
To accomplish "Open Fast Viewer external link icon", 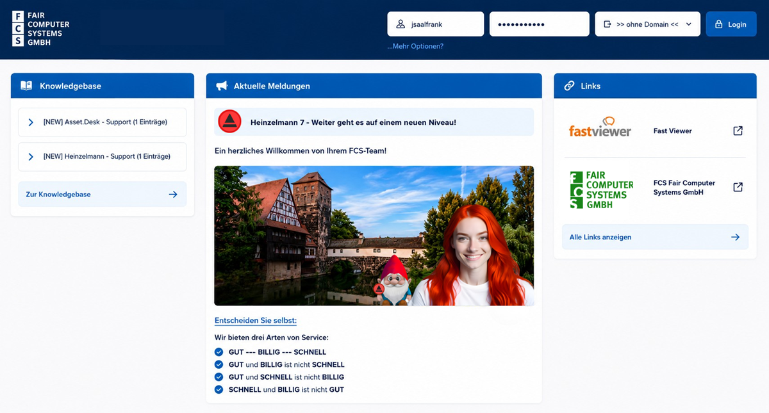I will point(738,131).
